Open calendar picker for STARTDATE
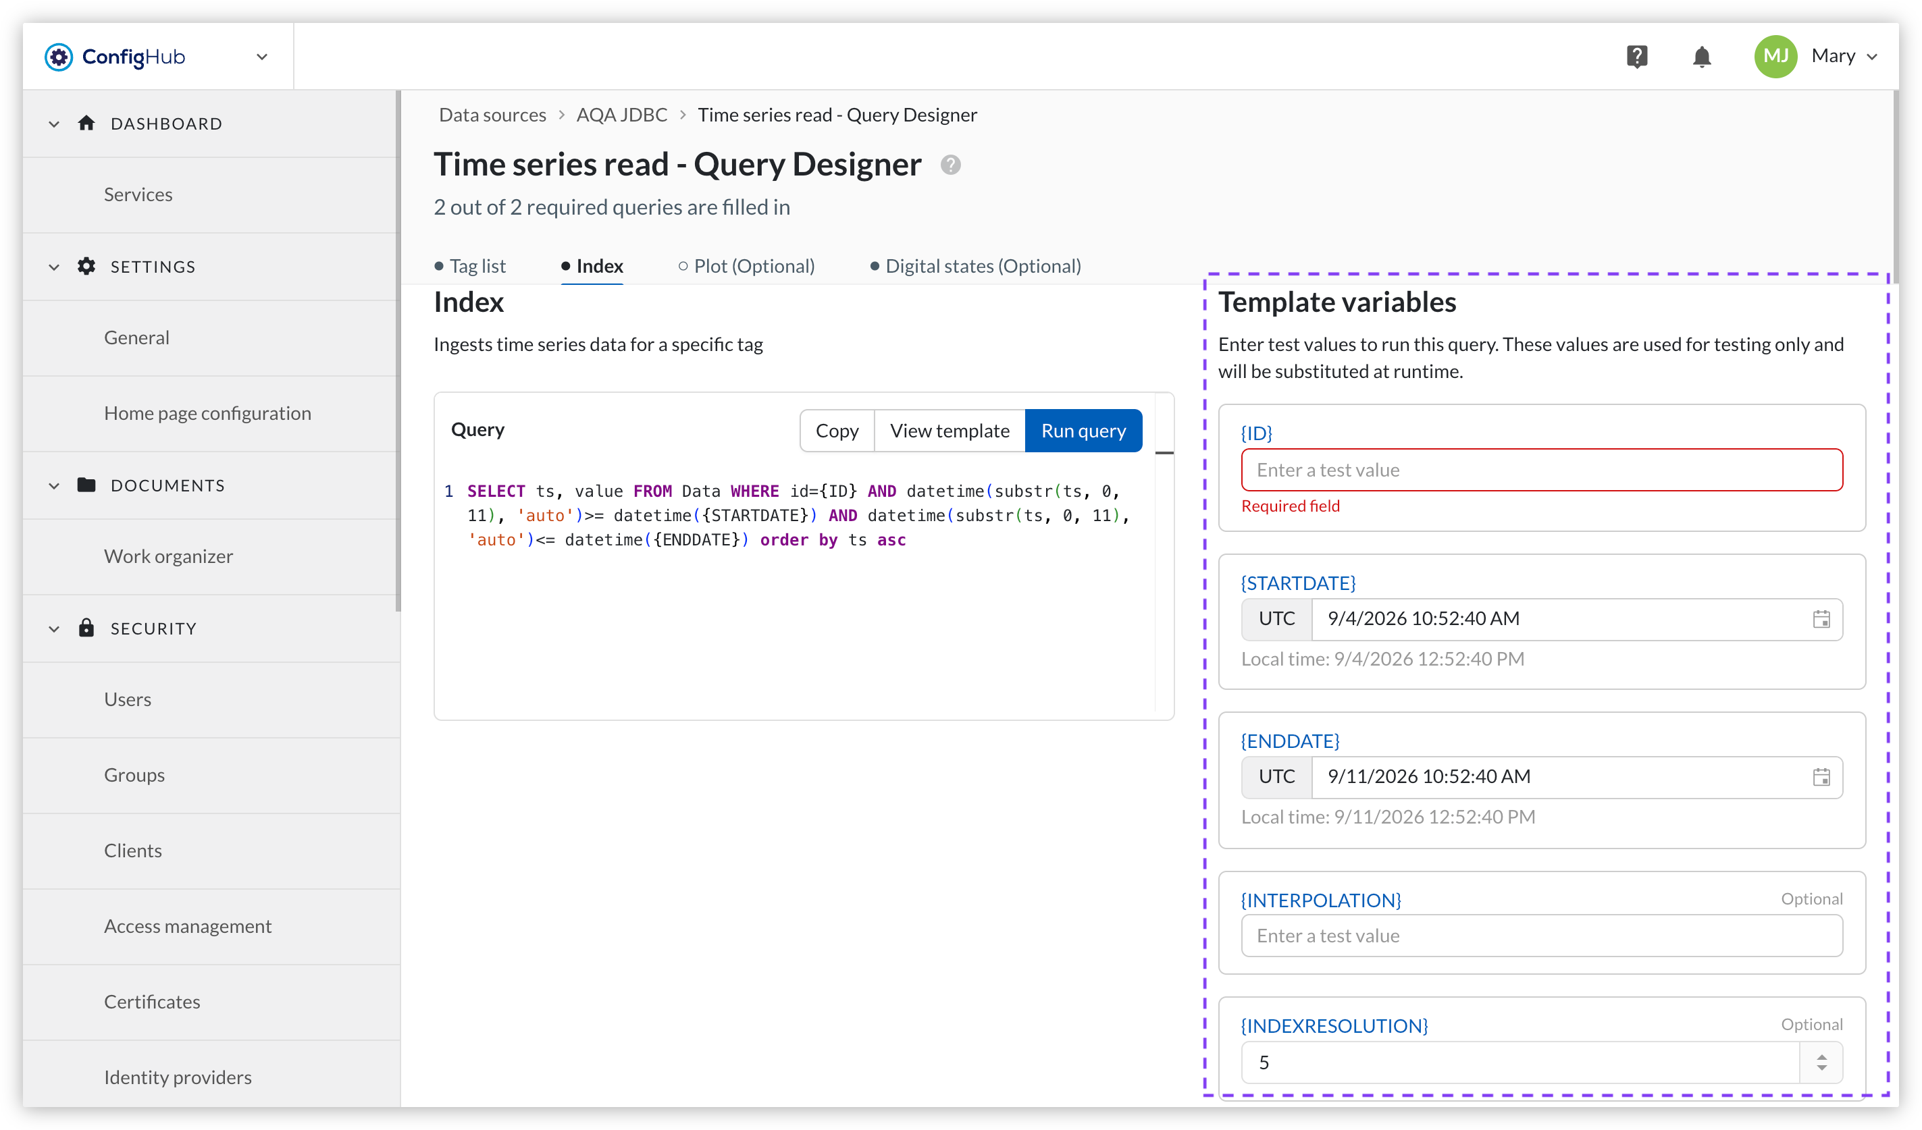Viewport: 1922px width, 1130px height. tap(1821, 619)
